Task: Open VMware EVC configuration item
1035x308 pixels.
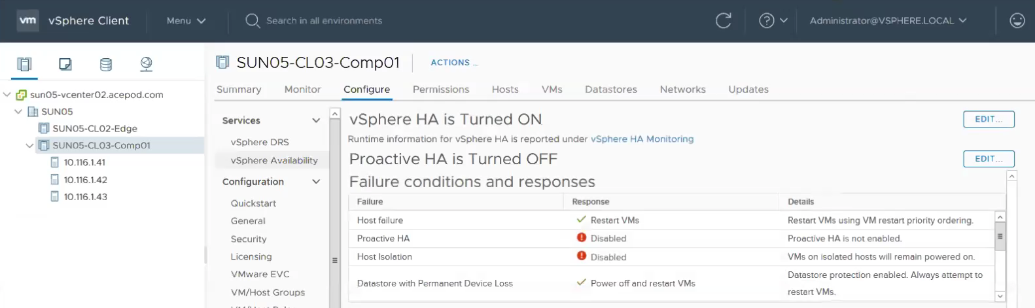Action: click(260, 274)
